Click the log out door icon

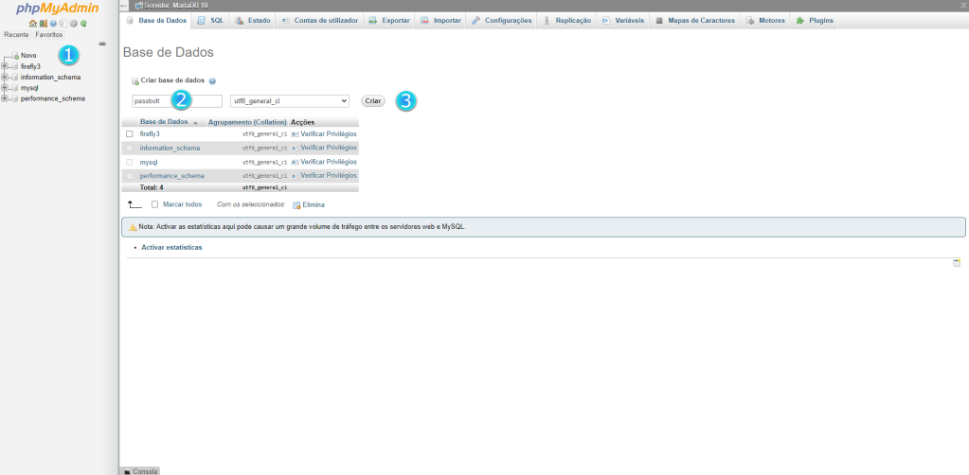pos(43,23)
